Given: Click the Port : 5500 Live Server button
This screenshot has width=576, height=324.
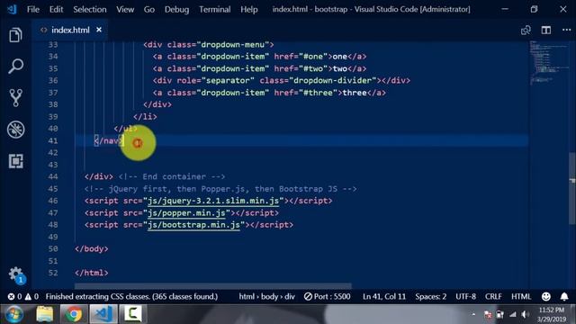Looking at the screenshot, I should click(x=328, y=296).
